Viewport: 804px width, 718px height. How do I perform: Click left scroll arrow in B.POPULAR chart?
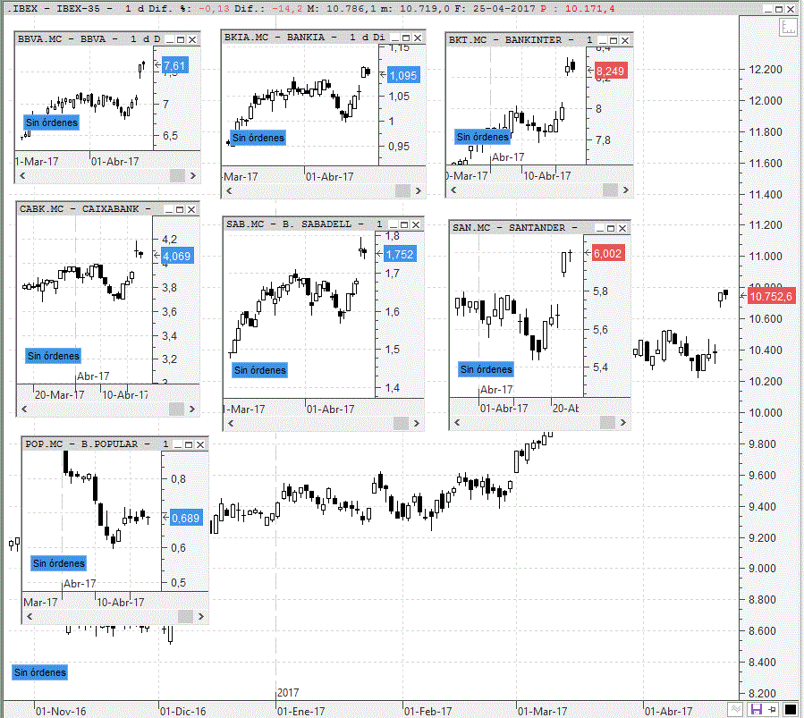click(x=30, y=616)
